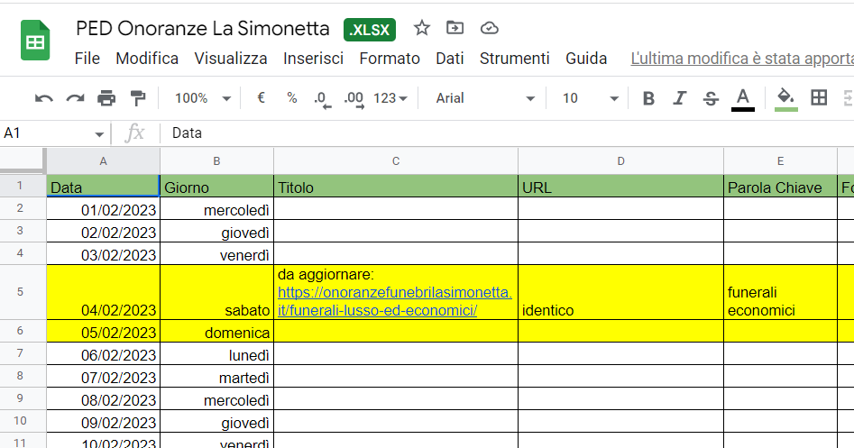Open the text color picker
This screenshot has width=854, height=448.
pos(742,100)
